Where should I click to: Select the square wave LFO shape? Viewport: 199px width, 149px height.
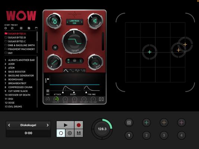(x=77, y=71)
